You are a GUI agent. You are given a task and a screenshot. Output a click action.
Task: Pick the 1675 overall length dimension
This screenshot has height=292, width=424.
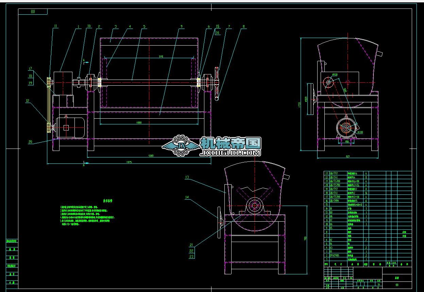pos(129,162)
